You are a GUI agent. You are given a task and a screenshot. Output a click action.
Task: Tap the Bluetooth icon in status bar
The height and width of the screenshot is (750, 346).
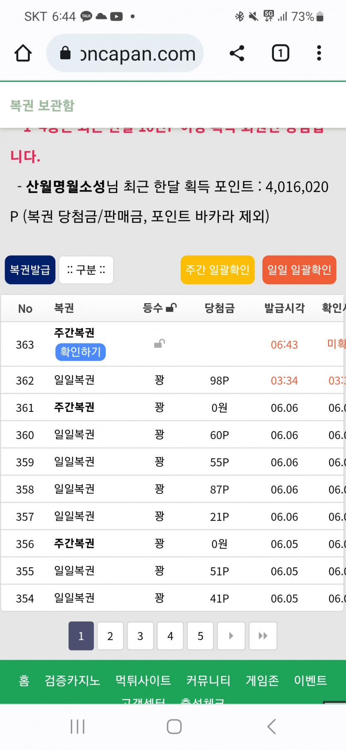pos(240,17)
